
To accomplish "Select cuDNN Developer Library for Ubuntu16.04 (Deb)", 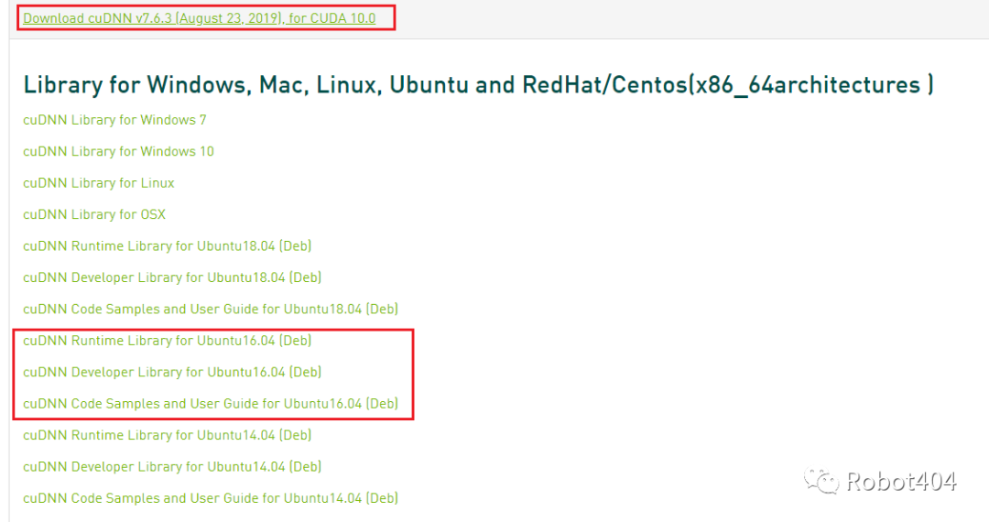I will (x=172, y=372).
